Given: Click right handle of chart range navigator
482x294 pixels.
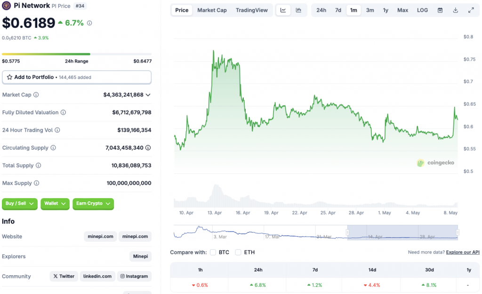Looking at the screenshot, I should (x=458, y=232).
